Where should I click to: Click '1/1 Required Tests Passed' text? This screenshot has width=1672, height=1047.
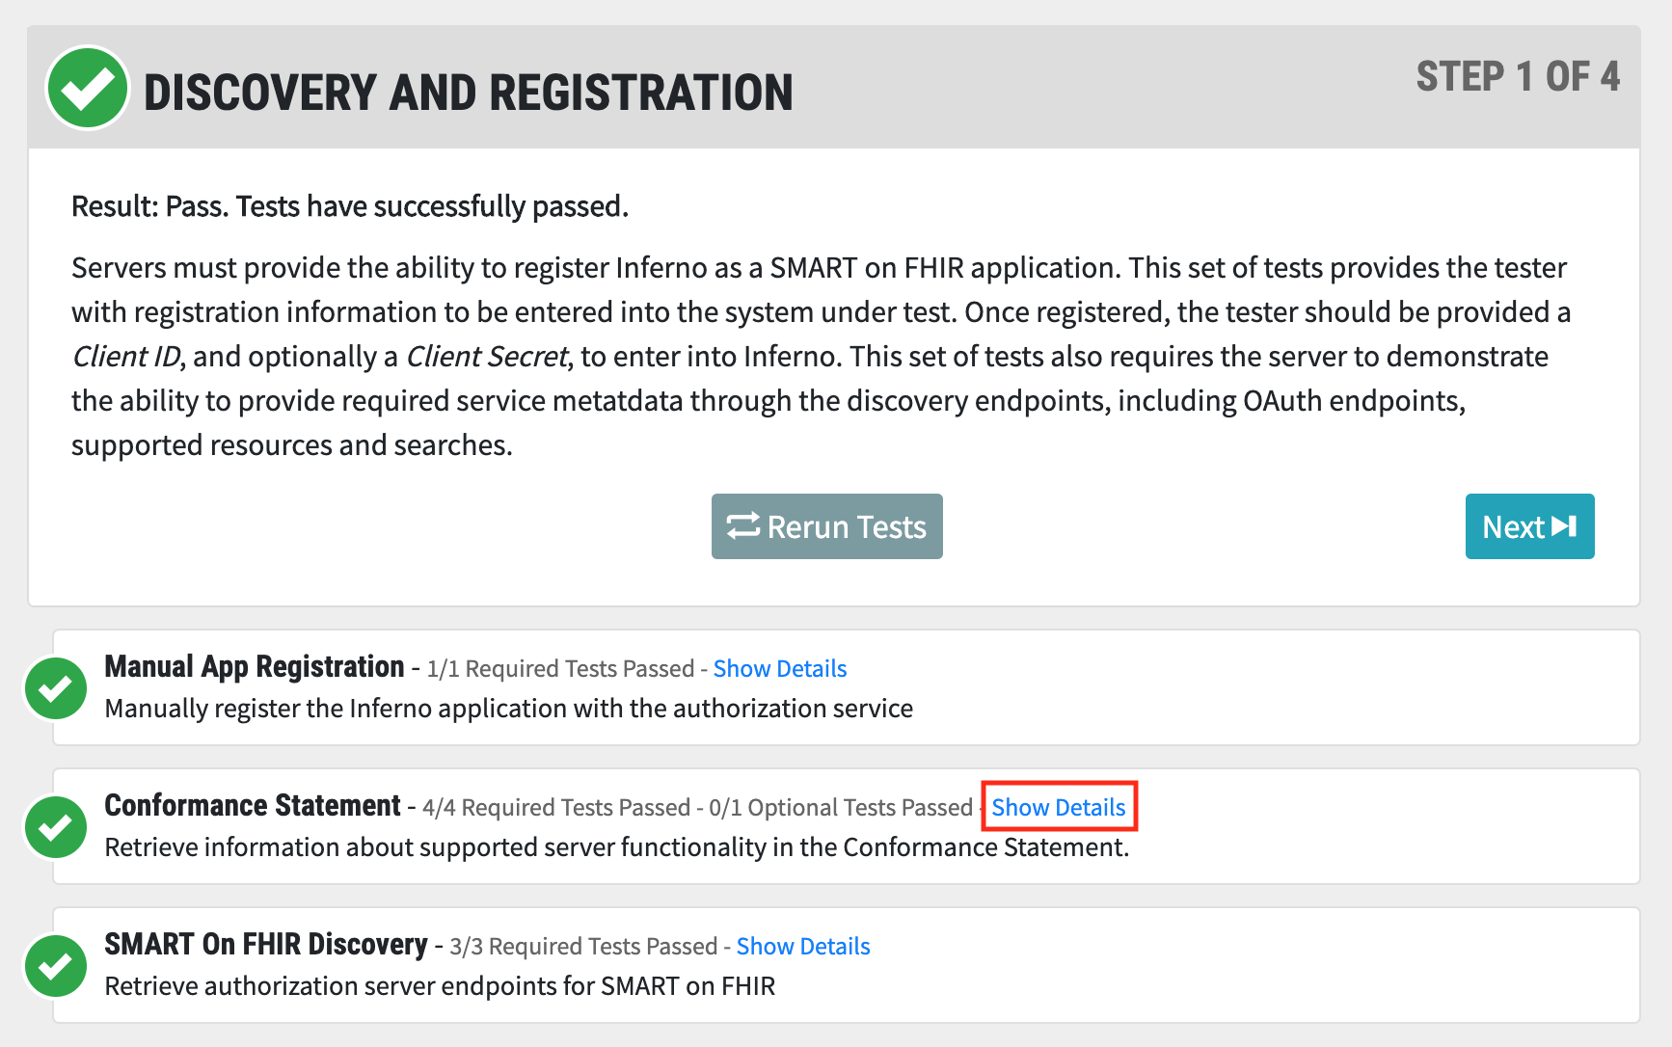(x=560, y=669)
